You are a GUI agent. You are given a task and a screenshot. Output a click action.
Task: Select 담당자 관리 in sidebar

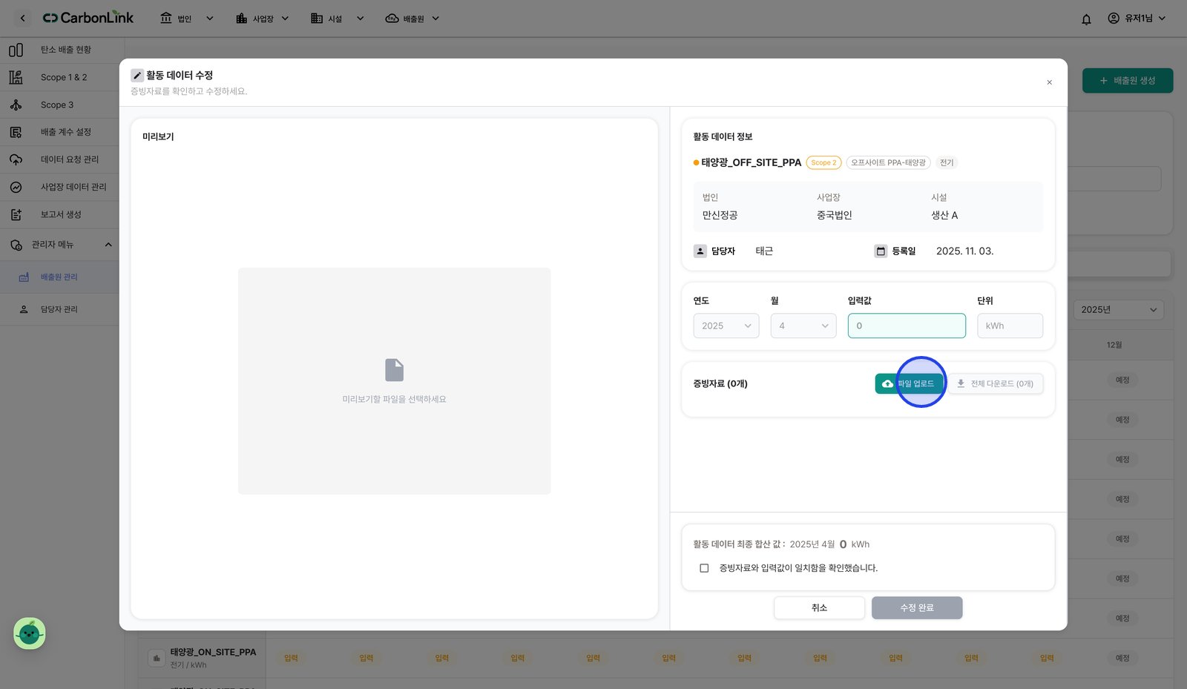tap(59, 309)
